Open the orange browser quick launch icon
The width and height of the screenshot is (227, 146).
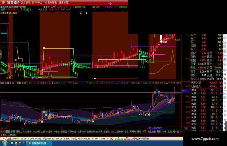click(16, 143)
